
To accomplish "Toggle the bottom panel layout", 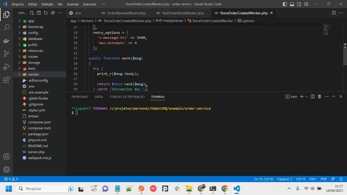I will [292, 4].
